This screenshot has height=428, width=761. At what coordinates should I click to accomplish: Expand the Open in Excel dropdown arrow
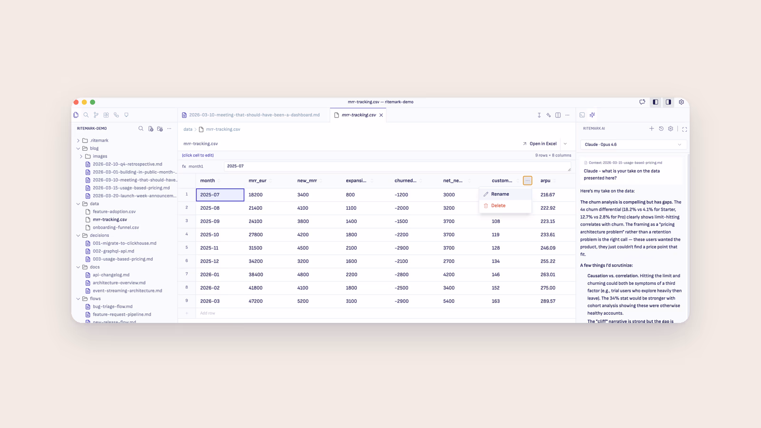click(565, 144)
